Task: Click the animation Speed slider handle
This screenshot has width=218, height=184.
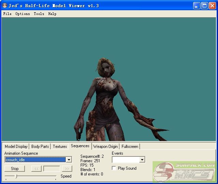Action: (x=16, y=176)
